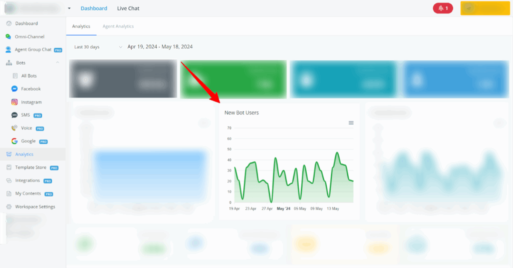
Task: Collapse the Bots section in sidebar
Action: [x=58, y=63]
